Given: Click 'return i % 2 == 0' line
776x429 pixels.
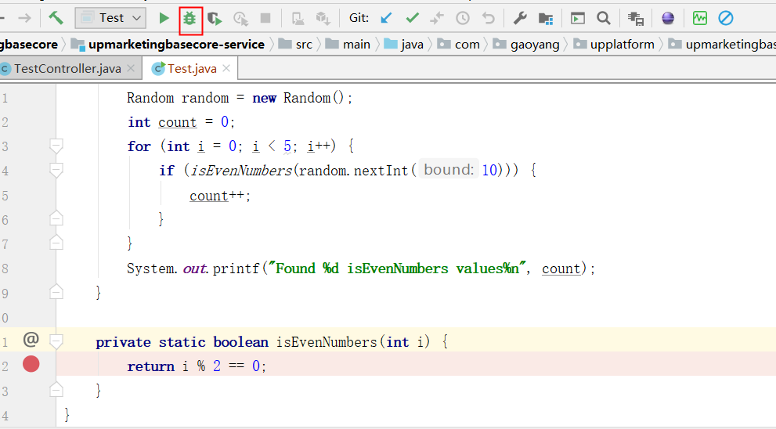Looking at the screenshot, I should pos(197,366).
